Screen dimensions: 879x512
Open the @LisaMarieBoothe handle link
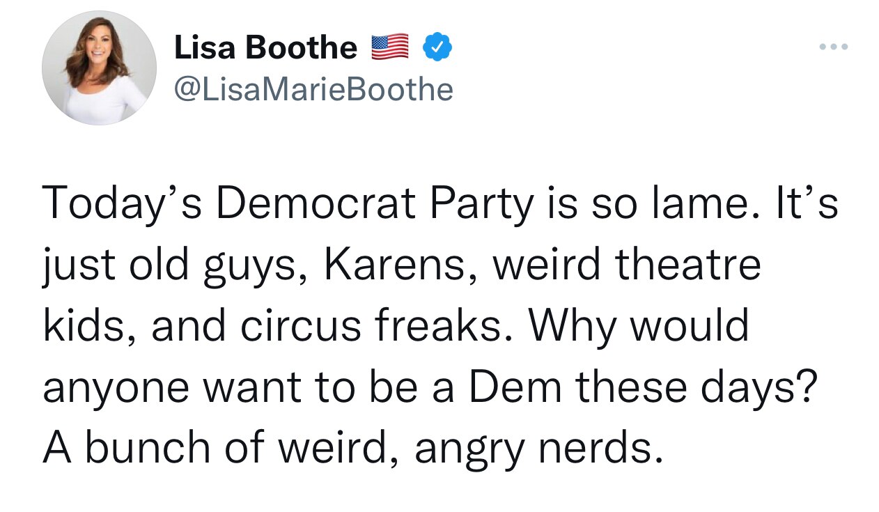[x=313, y=89]
